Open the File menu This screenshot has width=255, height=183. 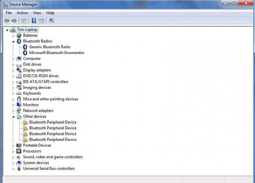[8, 13]
